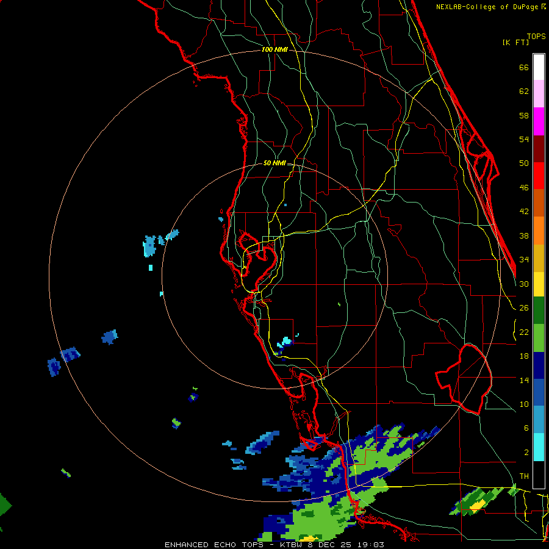Pick the navy blue legend swatch
Screen dimensions: 549x549
pos(539,365)
